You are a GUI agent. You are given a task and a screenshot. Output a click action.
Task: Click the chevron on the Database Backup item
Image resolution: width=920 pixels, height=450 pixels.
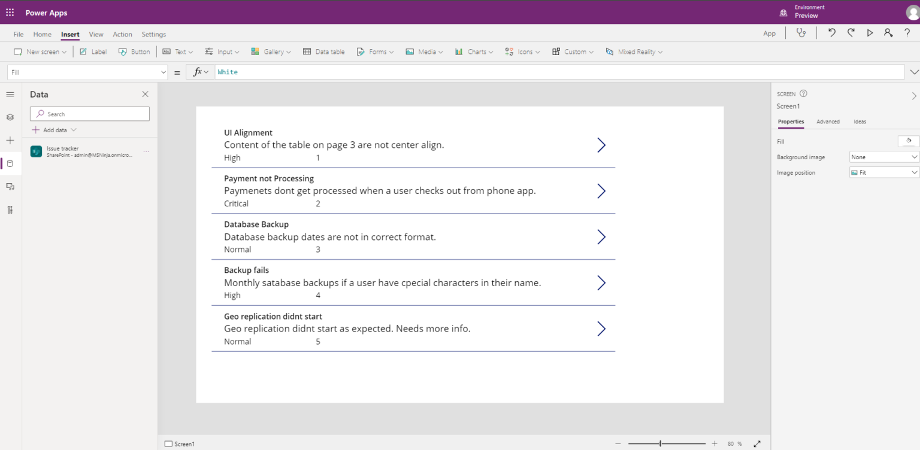601,237
